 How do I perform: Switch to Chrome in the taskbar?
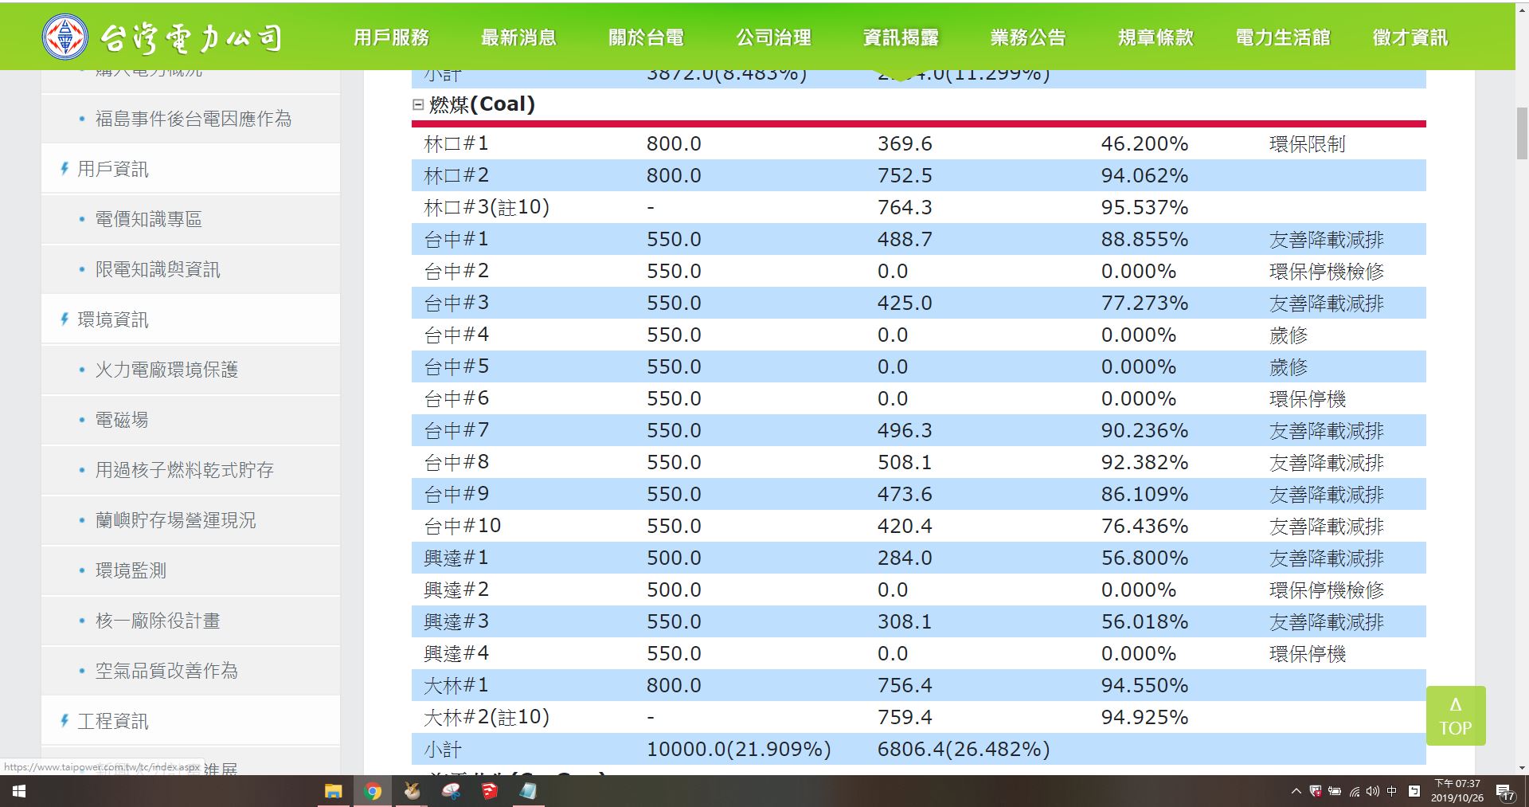tap(372, 791)
